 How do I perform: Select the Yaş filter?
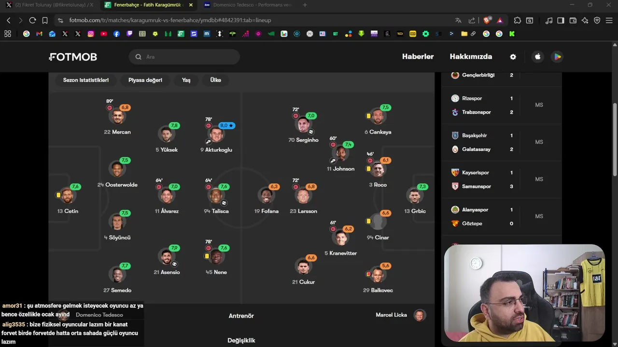pos(186,80)
